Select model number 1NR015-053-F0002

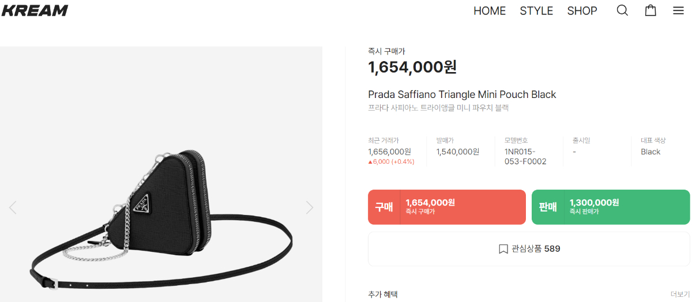(525, 157)
